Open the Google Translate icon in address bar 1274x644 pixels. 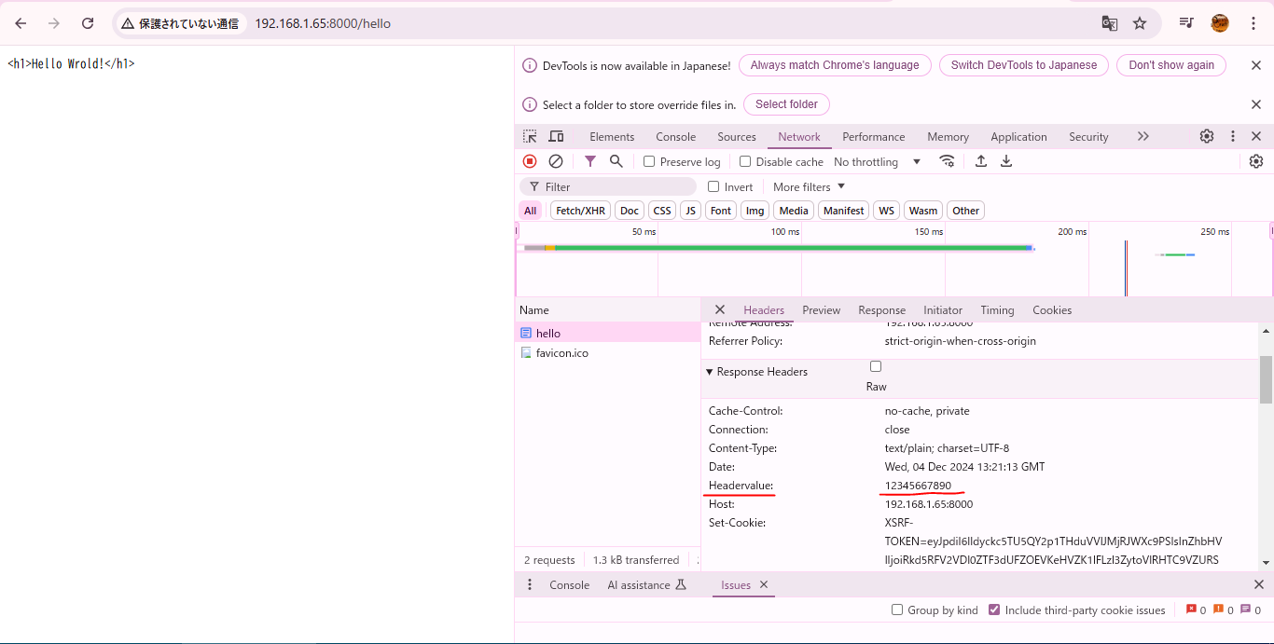coord(1110,23)
